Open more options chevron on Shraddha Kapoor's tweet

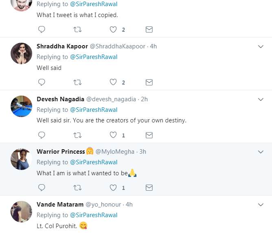[261, 46]
